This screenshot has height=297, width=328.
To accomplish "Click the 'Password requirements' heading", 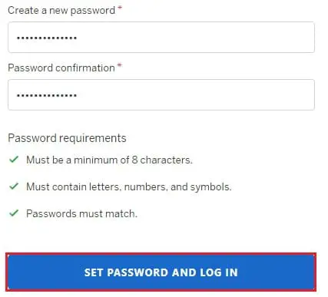I will click(67, 138).
